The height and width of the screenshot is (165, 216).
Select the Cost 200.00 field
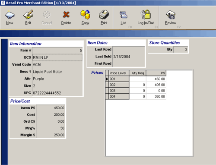pos(51,114)
